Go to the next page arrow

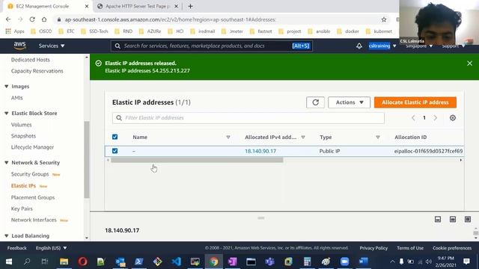coord(436,118)
